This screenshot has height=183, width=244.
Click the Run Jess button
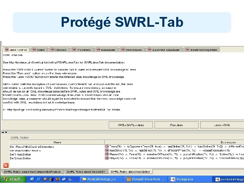[177, 125]
